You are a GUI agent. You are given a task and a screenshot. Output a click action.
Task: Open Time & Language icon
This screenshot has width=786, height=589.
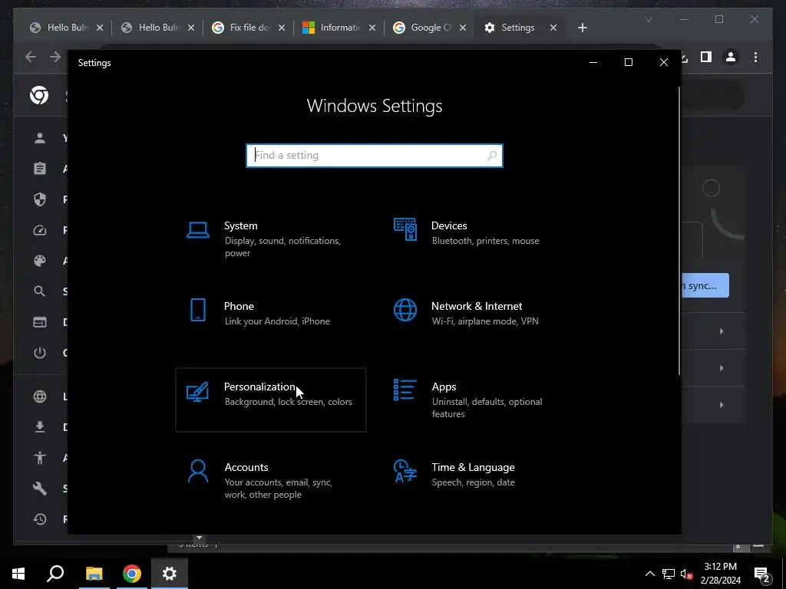coord(405,472)
